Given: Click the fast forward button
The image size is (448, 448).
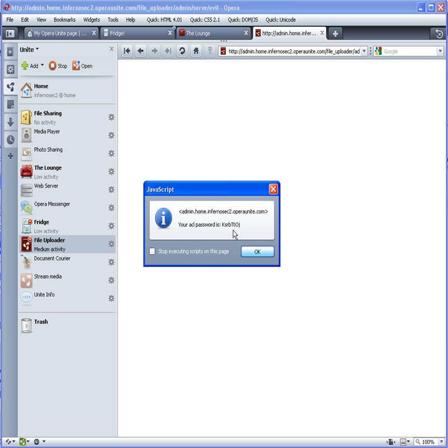Looking at the screenshot, I should tap(168, 51).
